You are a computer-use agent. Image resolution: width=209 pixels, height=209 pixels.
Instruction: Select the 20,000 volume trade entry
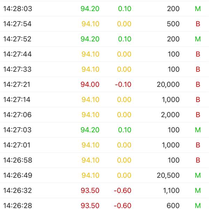pos(104,84)
